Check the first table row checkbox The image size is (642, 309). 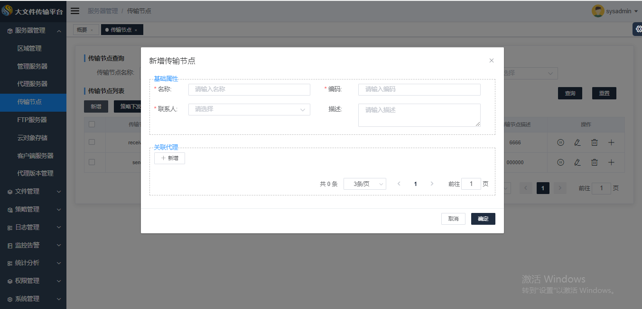pyautogui.click(x=92, y=142)
